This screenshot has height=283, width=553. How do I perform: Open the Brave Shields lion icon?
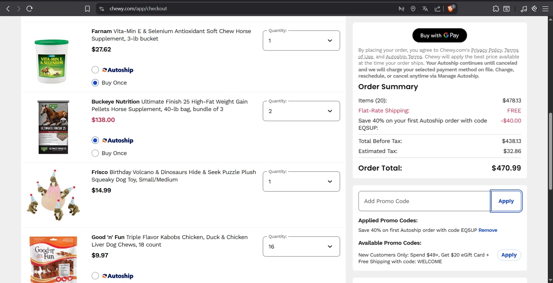tap(451, 8)
